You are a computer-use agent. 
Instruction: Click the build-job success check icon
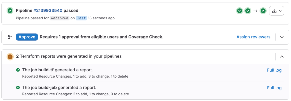tap(18, 87)
